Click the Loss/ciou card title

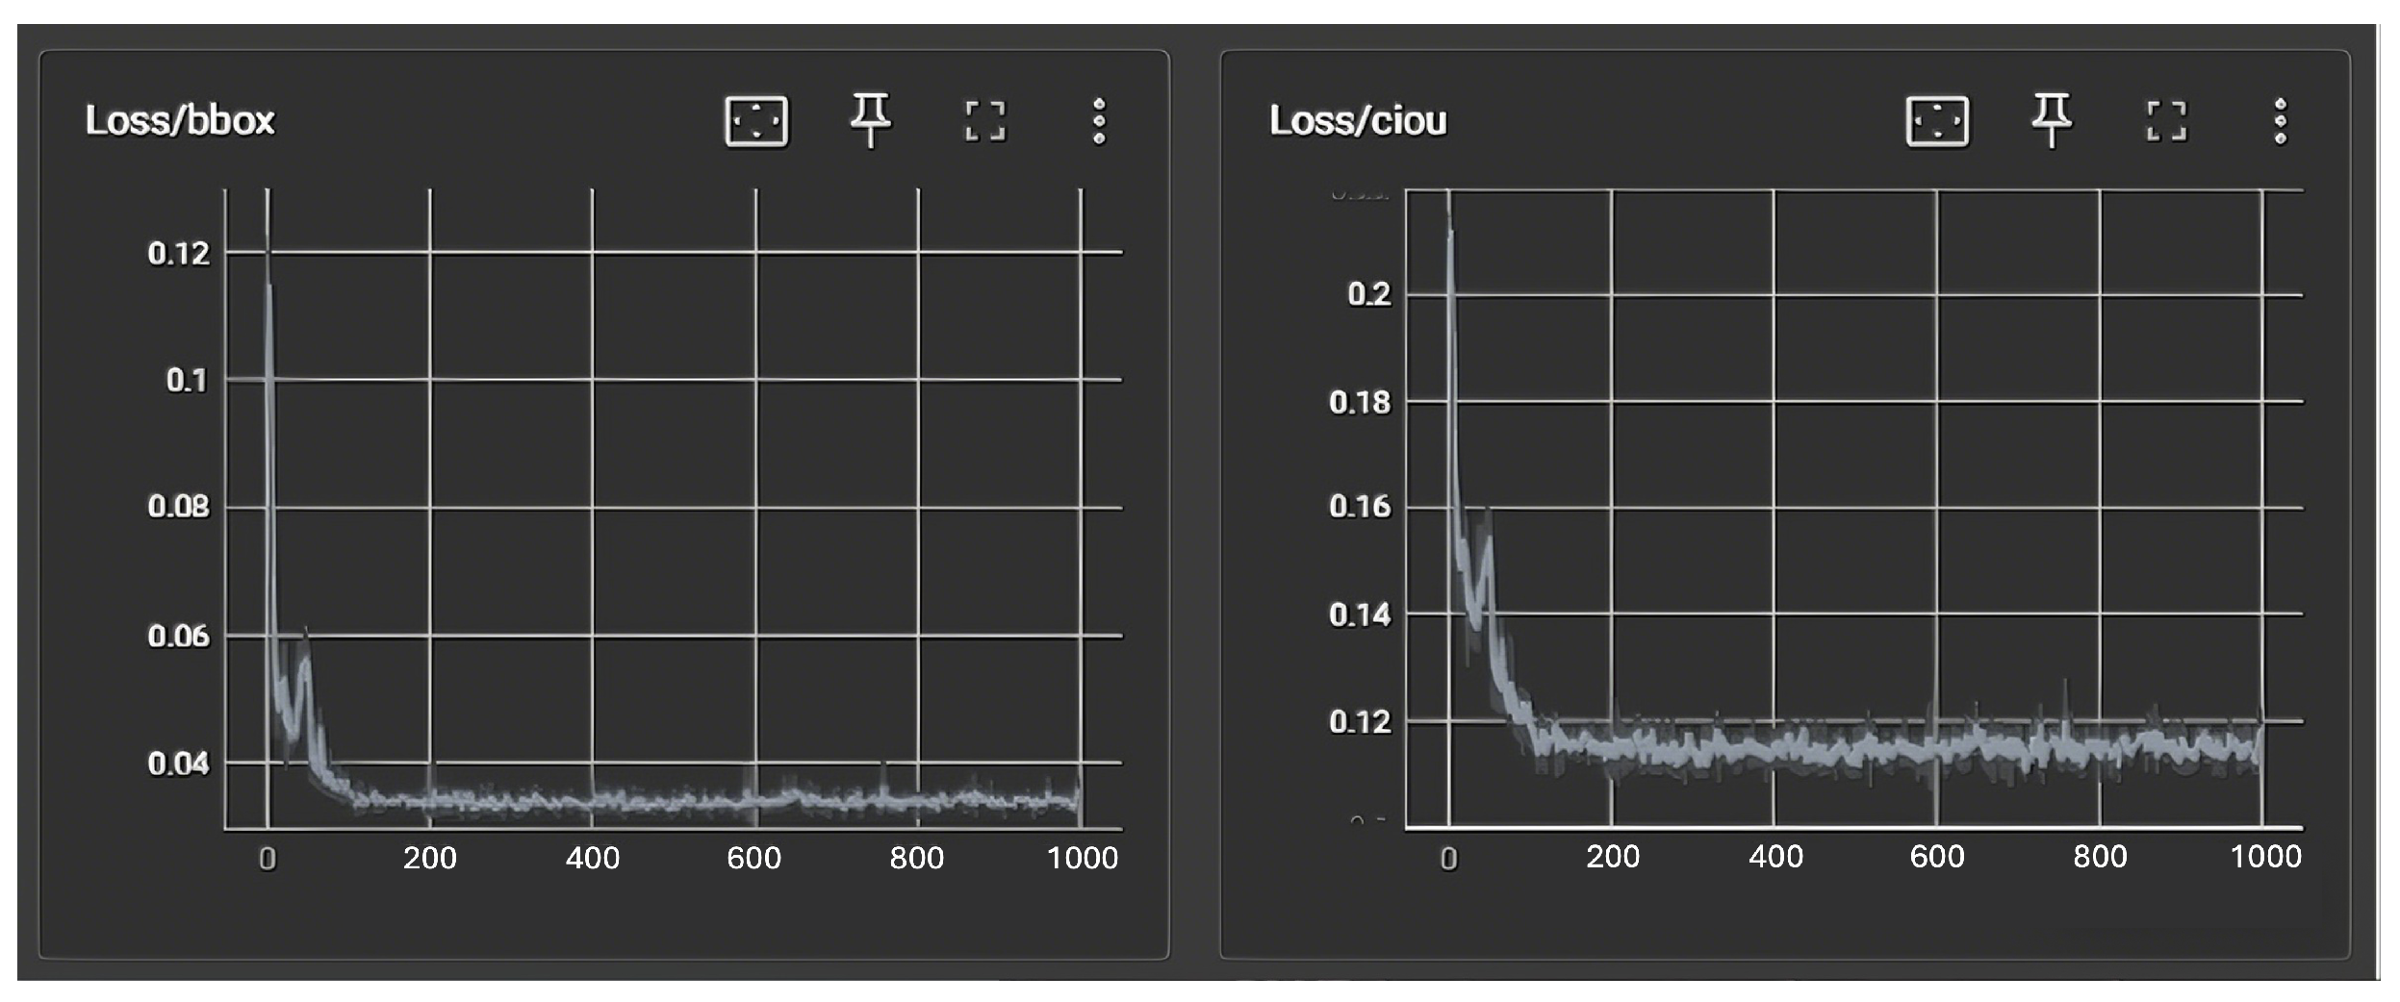[x=1358, y=121]
